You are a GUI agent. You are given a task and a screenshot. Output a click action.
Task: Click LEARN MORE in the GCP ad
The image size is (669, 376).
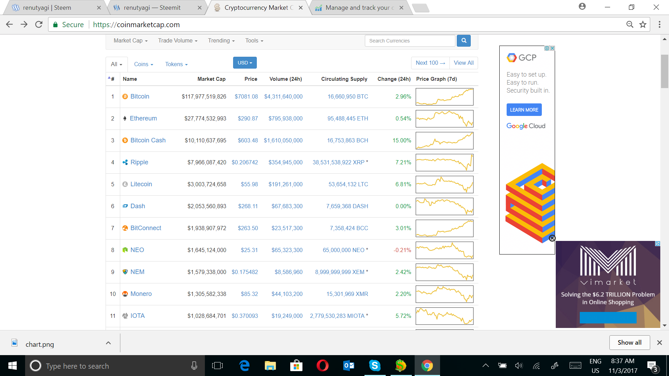pos(524,110)
